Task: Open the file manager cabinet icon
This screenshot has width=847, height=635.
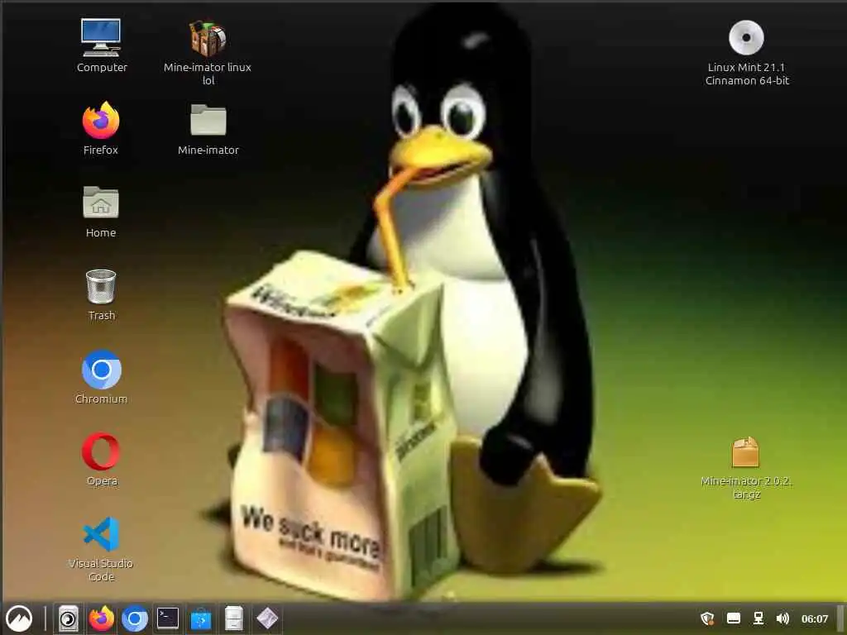Action: 234,618
